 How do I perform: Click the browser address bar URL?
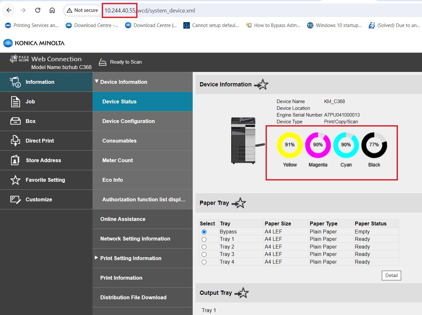pyautogui.click(x=150, y=11)
